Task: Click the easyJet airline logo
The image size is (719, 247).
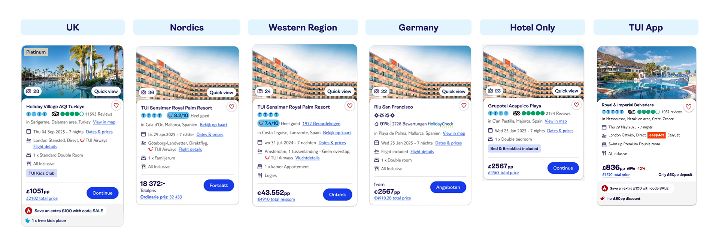Action: coord(656,135)
